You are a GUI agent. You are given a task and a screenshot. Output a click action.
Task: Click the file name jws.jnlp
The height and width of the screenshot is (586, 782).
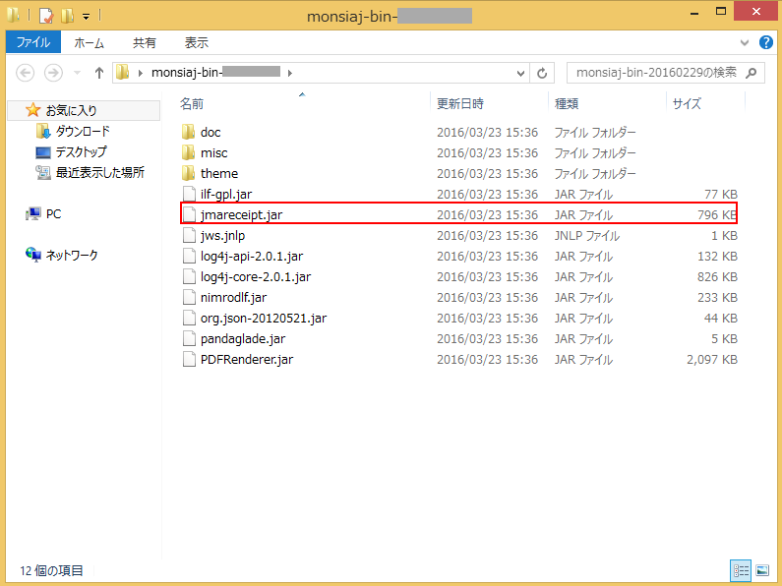(223, 235)
